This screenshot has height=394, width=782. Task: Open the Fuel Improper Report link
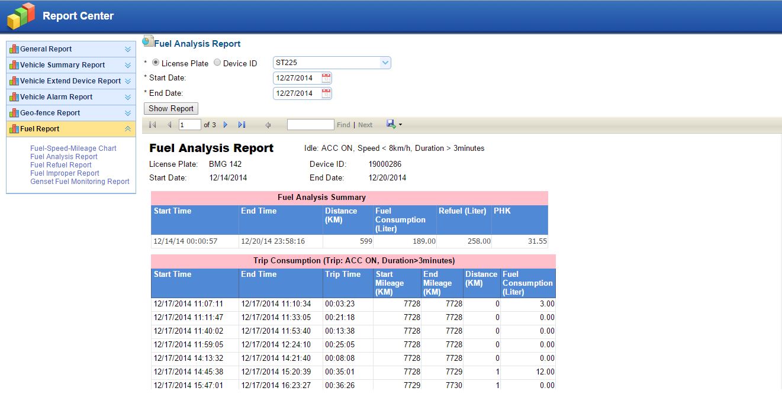pos(65,173)
